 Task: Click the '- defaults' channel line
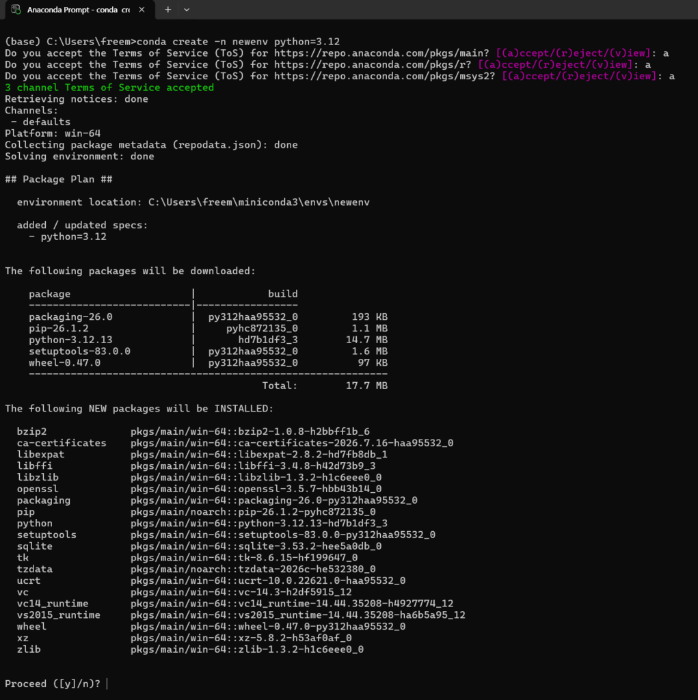click(40, 122)
